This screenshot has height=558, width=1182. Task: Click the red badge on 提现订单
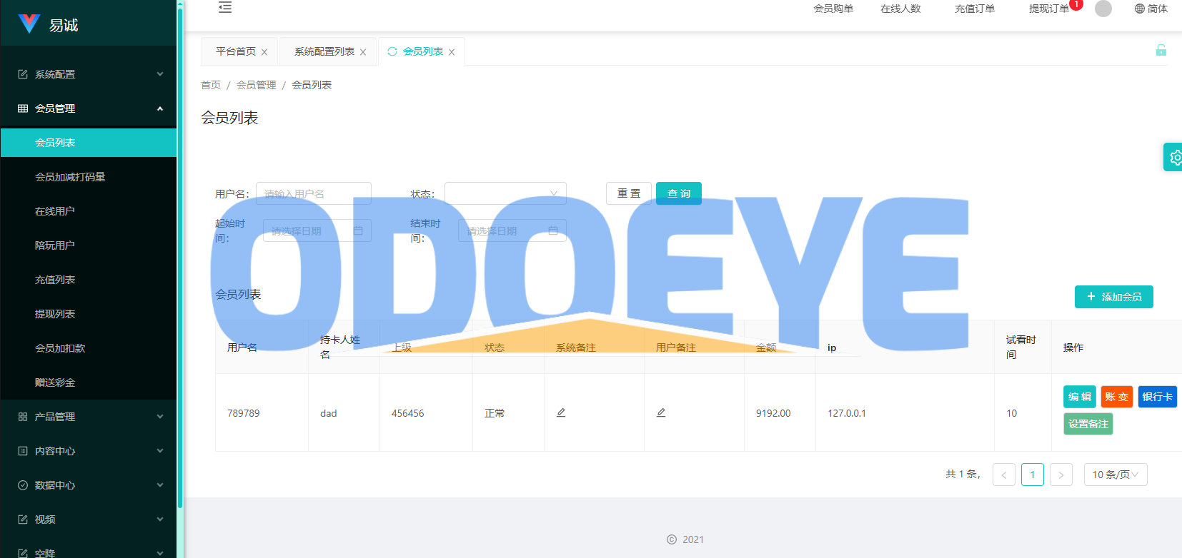pos(1076,4)
